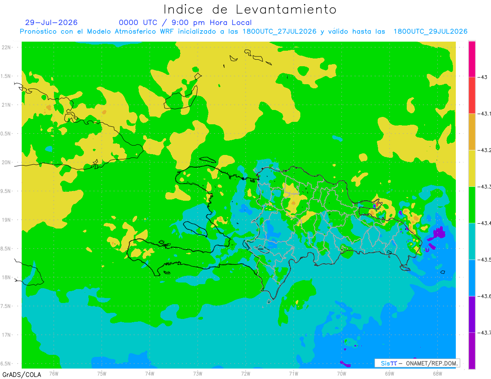Click the latitude label '0.5N'
Viewport: 491px width, 379px height.
[x=6, y=134]
